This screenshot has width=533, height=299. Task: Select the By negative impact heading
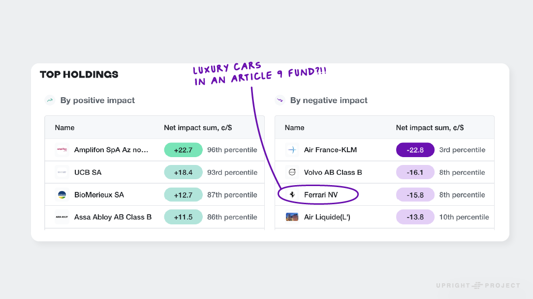click(329, 101)
